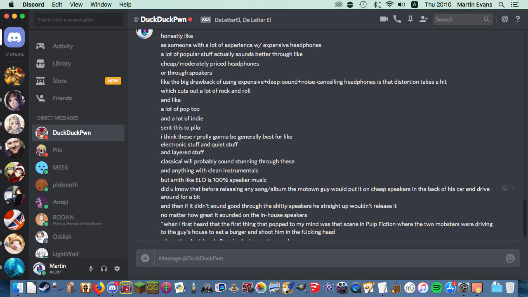
Task: Open the Window menu in menu bar
Action: point(101,5)
